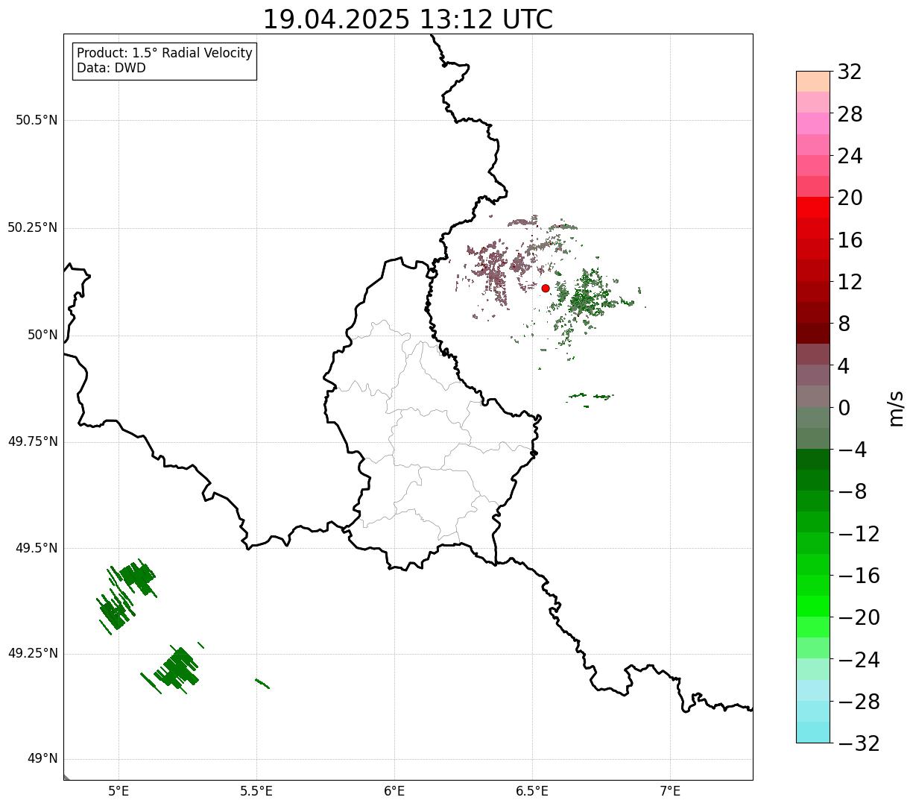The image size is (913, 806).
Task: Click the colorbar tick value 0
Action: [x=844, y=408]
